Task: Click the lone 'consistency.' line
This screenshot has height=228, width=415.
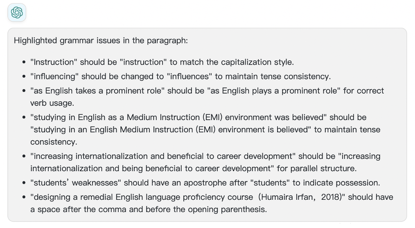Action: coord(54,142)
